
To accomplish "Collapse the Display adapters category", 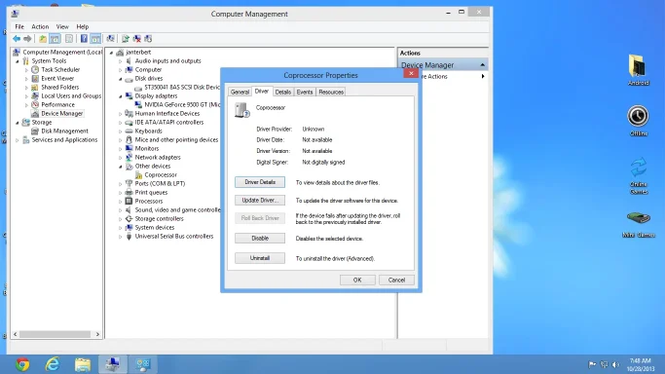I will 121,96.
